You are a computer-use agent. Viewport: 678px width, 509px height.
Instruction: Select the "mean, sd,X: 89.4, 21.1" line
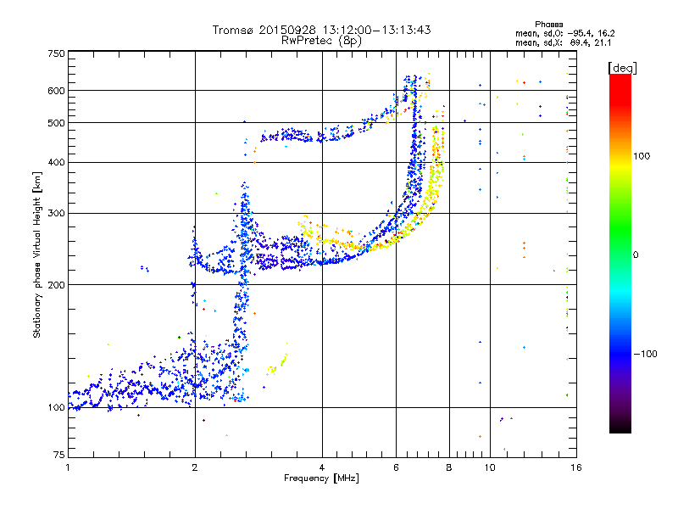point(563,42)
